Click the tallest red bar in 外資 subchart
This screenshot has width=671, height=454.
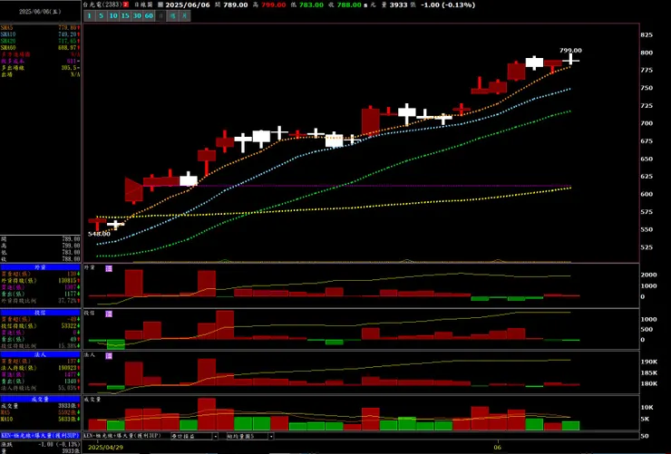(134, 283)
